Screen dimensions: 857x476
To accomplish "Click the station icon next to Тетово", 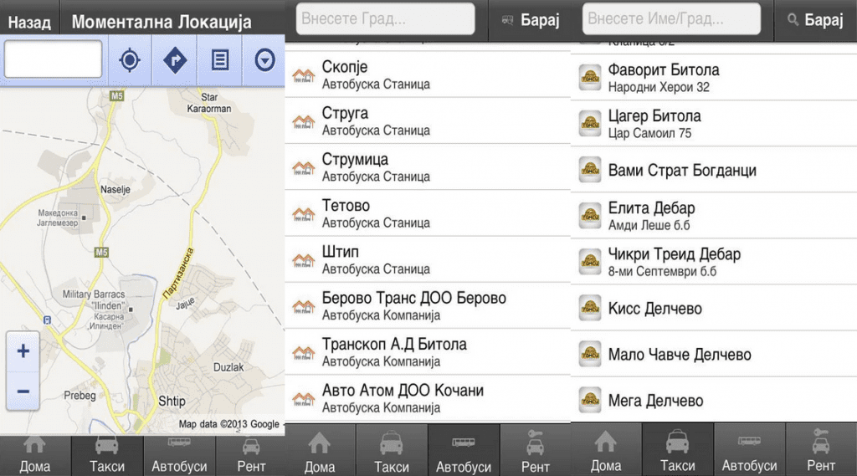I will [303, 213].
